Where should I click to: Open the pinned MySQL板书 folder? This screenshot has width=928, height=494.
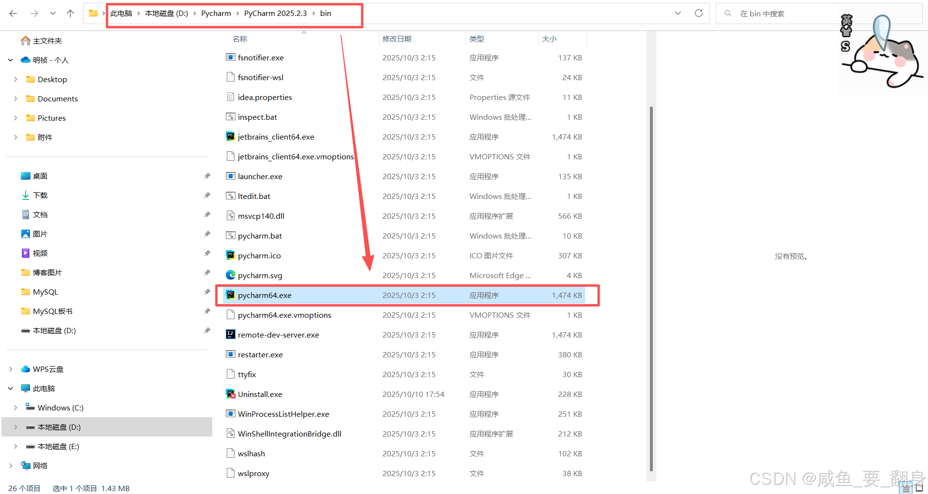point(52,311)
